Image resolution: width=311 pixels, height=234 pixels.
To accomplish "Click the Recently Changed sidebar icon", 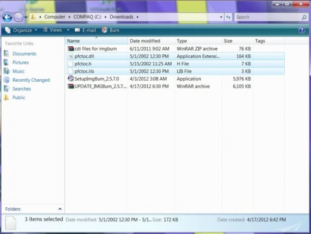I will (6, 80).
